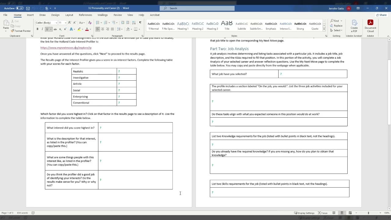Viewport: 391px width, 220px height.
Task: Apply the Heading 1 style
Action: point(183,26)
